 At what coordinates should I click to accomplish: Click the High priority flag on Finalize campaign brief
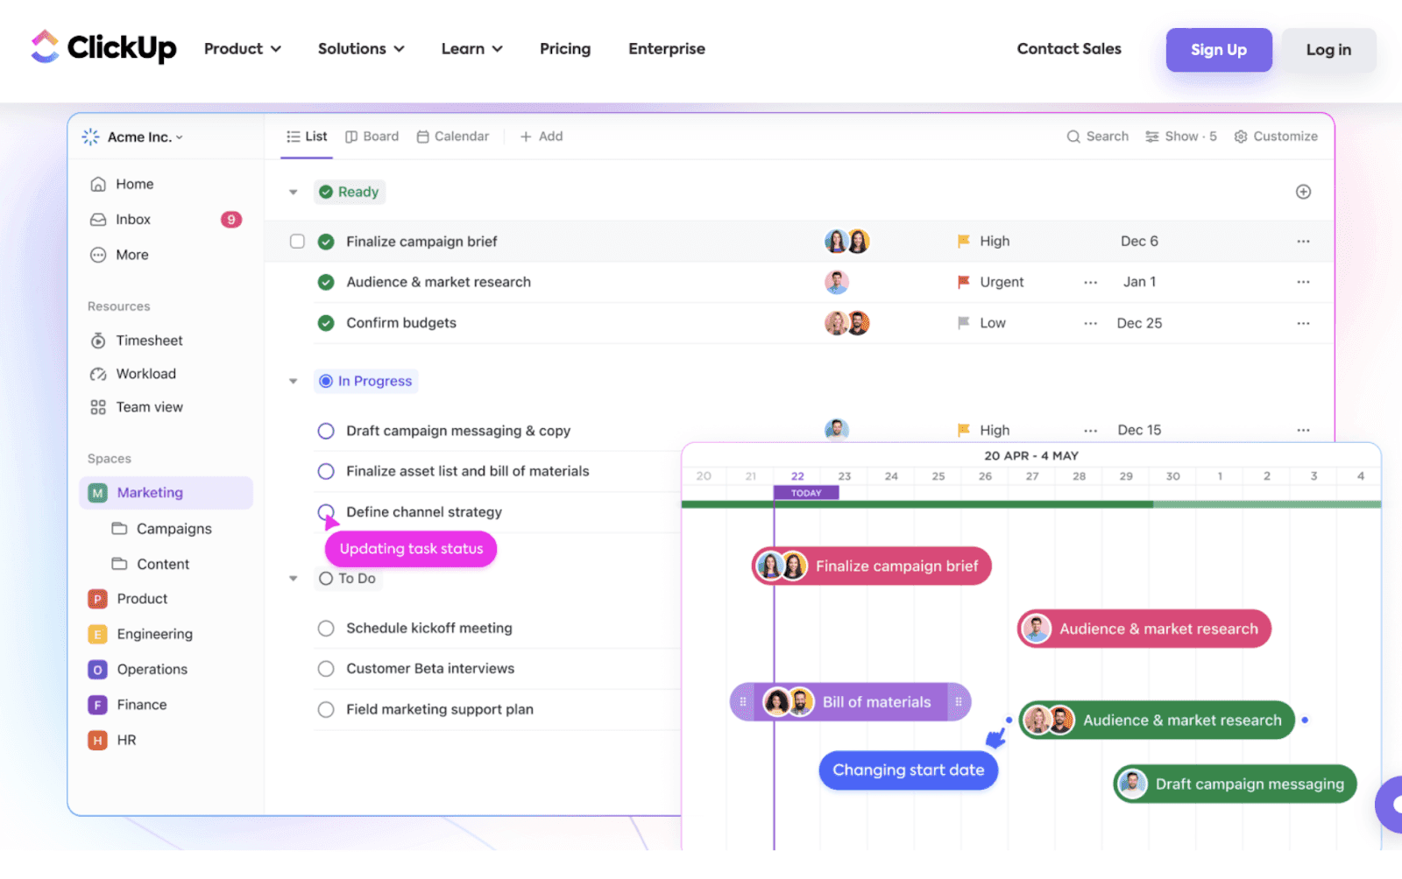963,241
